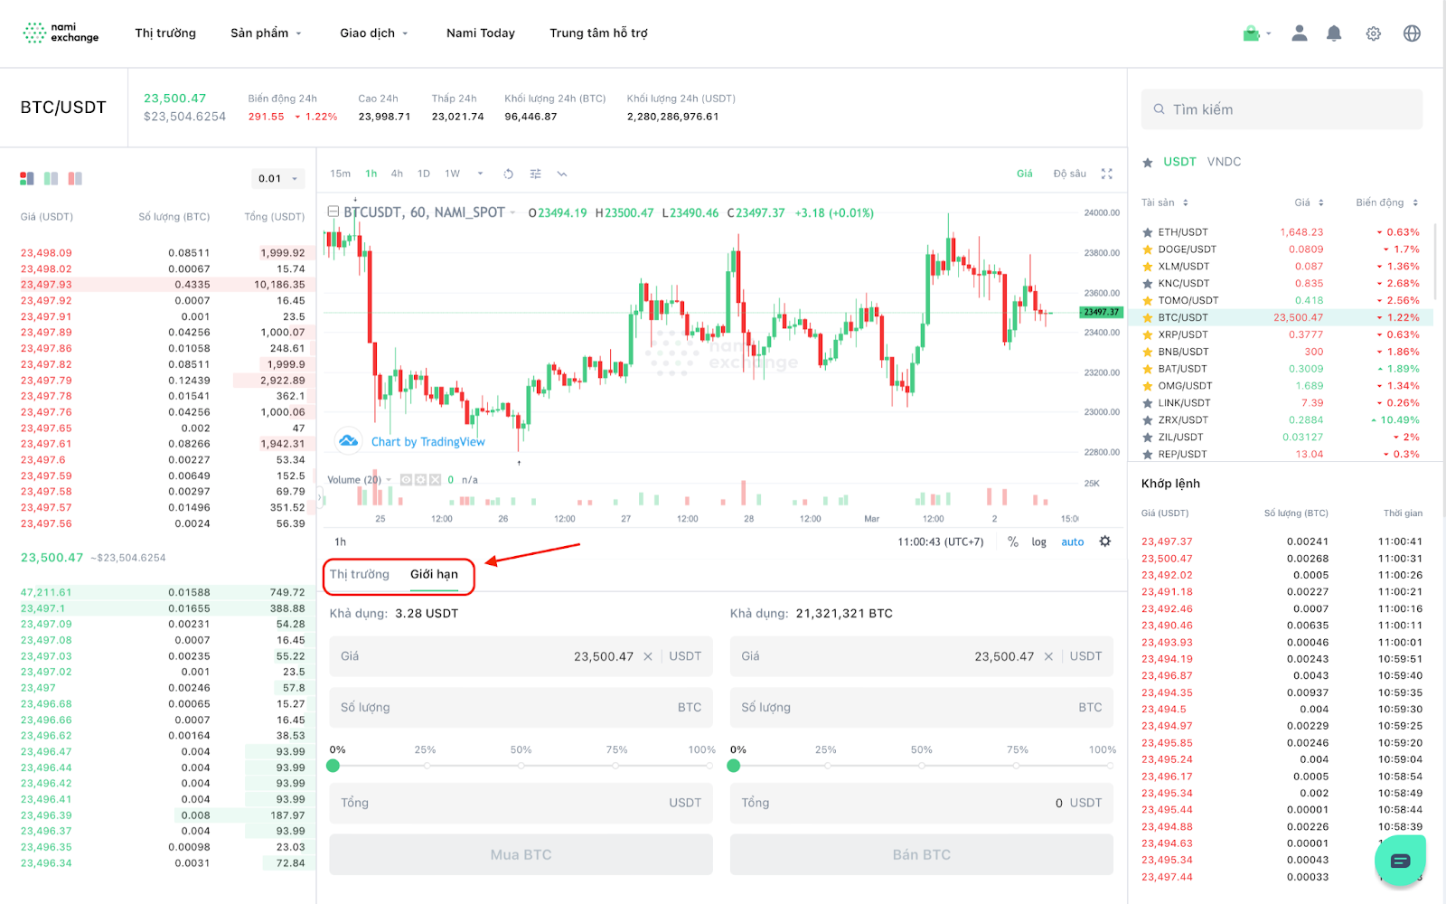This screenshot has height=904, width=1446.
Task: Expand wallet dropdown arrow
Action: (x=1269, y=33)
